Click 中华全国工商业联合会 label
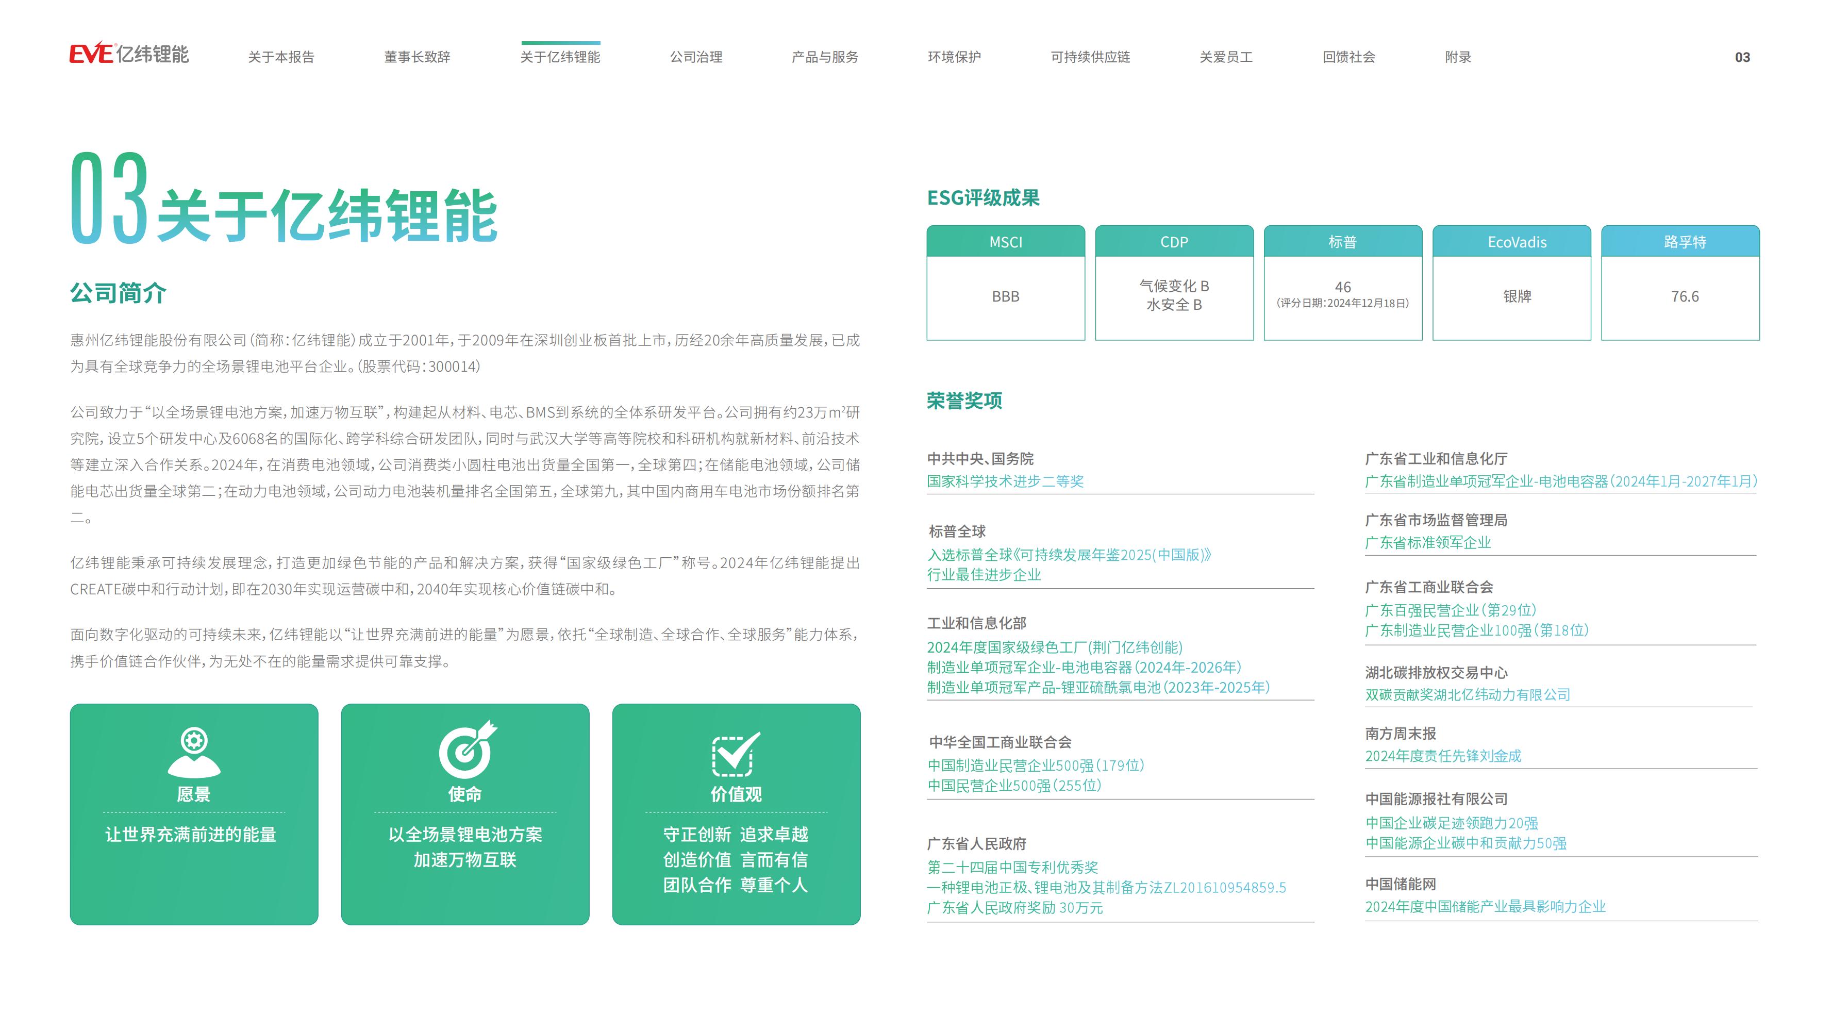Viewport: 1832px width, 1031px height. pos(1000,742)
